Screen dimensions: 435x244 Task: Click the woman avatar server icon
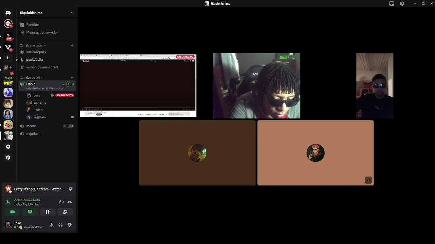click(x=8, y=114)
